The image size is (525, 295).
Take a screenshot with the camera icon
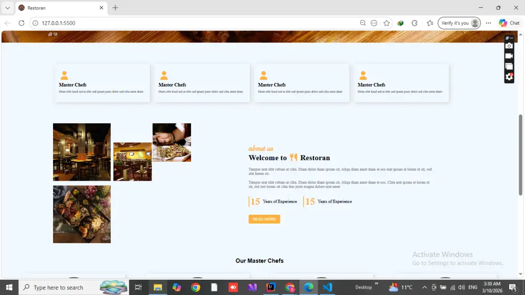(x=509, y=46)
